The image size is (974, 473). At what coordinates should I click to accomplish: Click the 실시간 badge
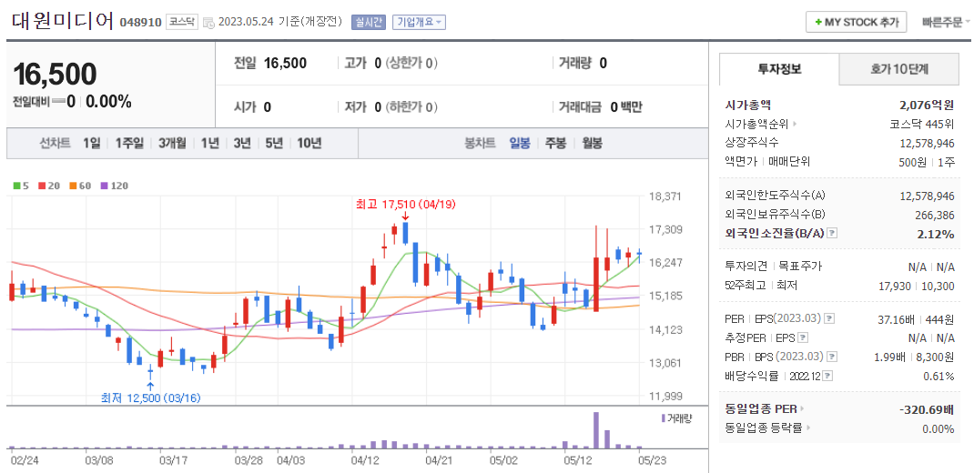pos(369,23)
